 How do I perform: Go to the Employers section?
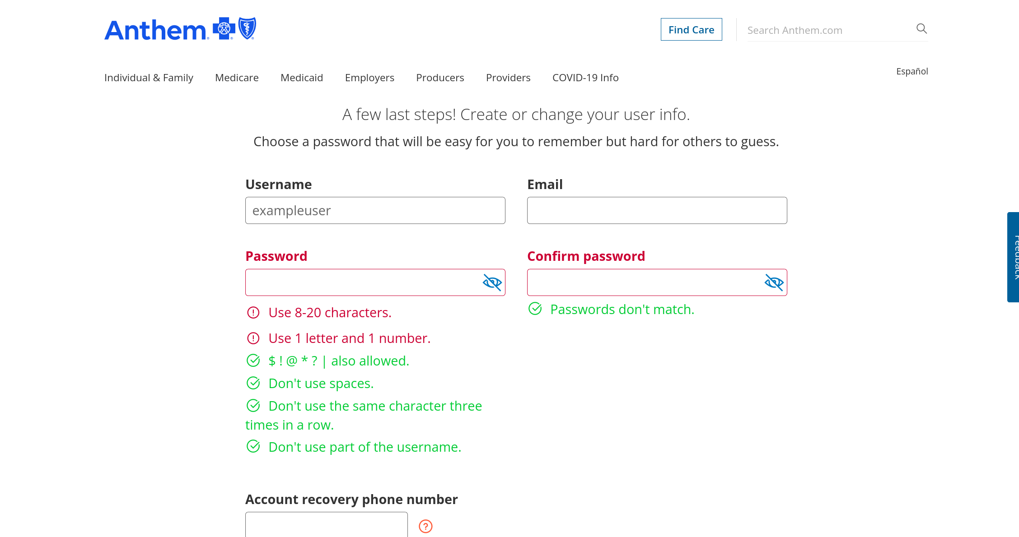(x=369, y=78)
